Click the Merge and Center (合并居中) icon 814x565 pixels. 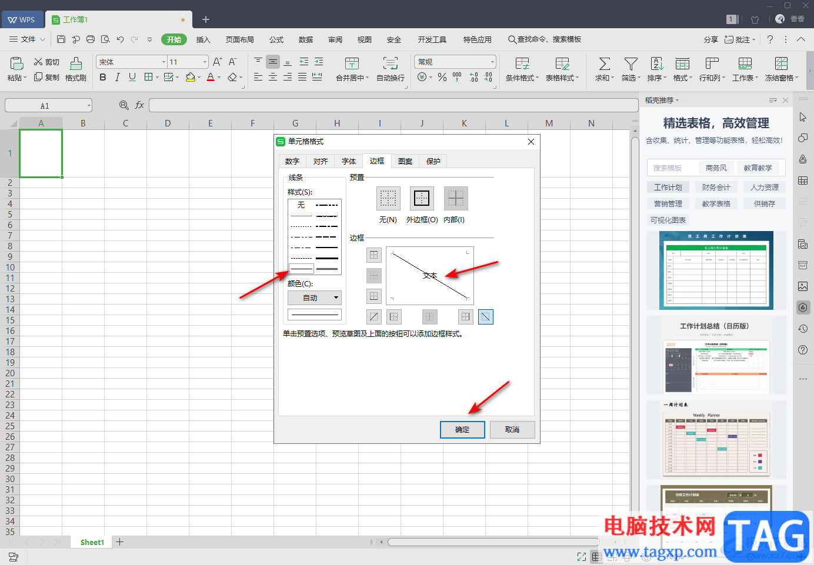click(x=352, y=63)
